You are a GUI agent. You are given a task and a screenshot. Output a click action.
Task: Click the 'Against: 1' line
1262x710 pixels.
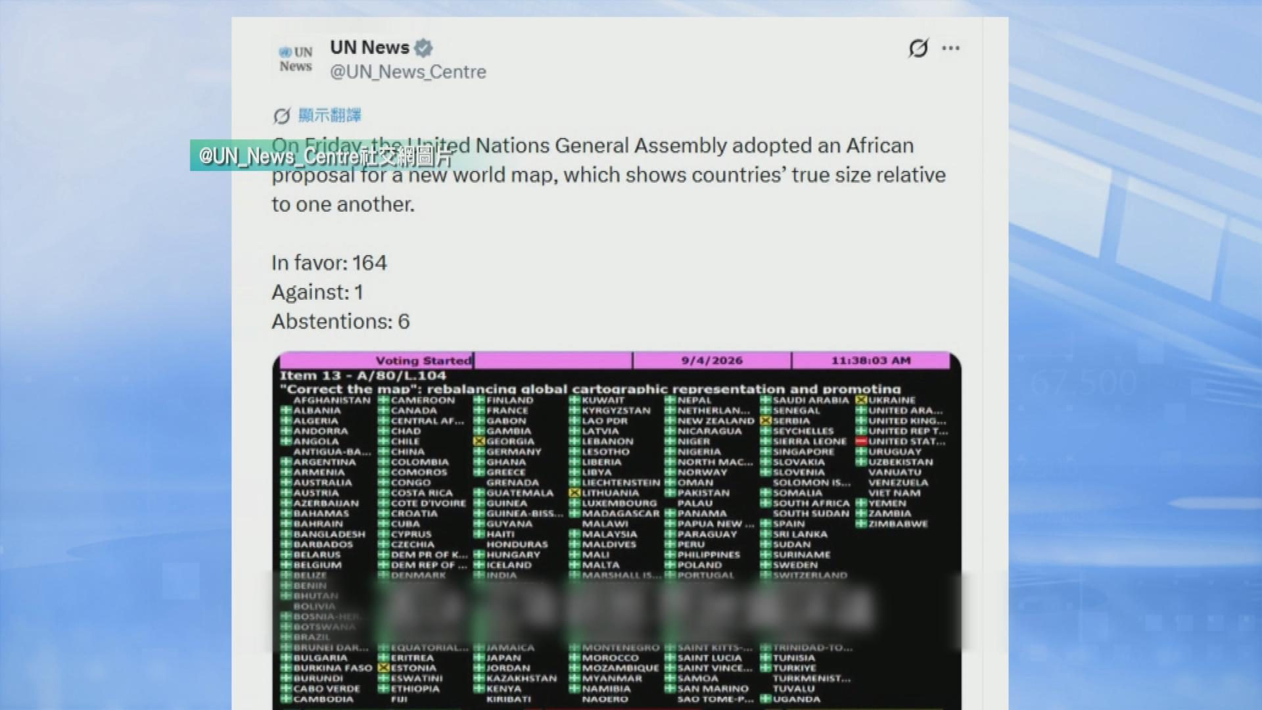coord(317,292)
